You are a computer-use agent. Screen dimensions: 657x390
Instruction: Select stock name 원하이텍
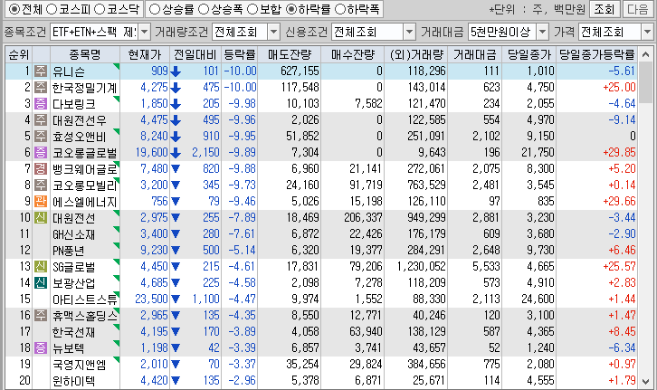pos(73,381)
